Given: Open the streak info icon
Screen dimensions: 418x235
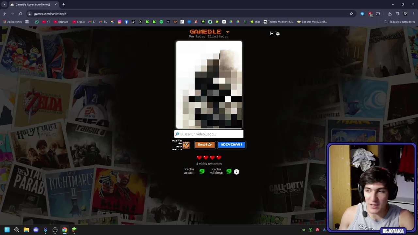Looking at the screenshot, I should [x=236, y=172].
